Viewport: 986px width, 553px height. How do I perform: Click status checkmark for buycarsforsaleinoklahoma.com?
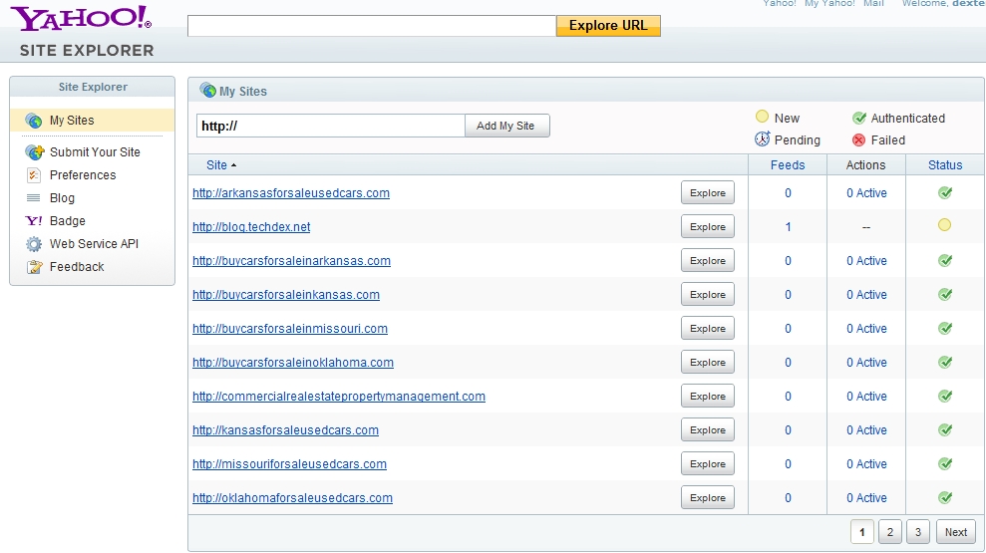click(x=945, y=363)
